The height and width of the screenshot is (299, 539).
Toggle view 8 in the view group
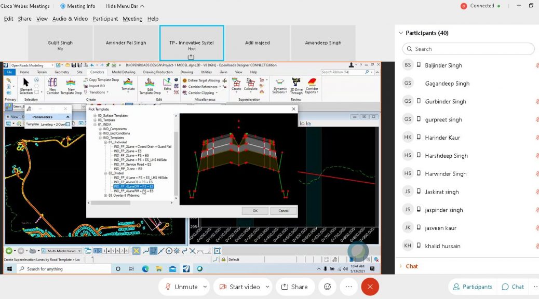coord(126,251)
